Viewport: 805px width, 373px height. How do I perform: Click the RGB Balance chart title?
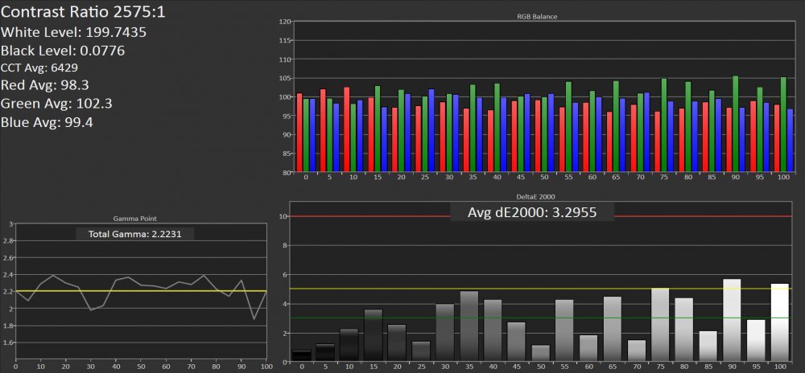[x=538, y=16]
